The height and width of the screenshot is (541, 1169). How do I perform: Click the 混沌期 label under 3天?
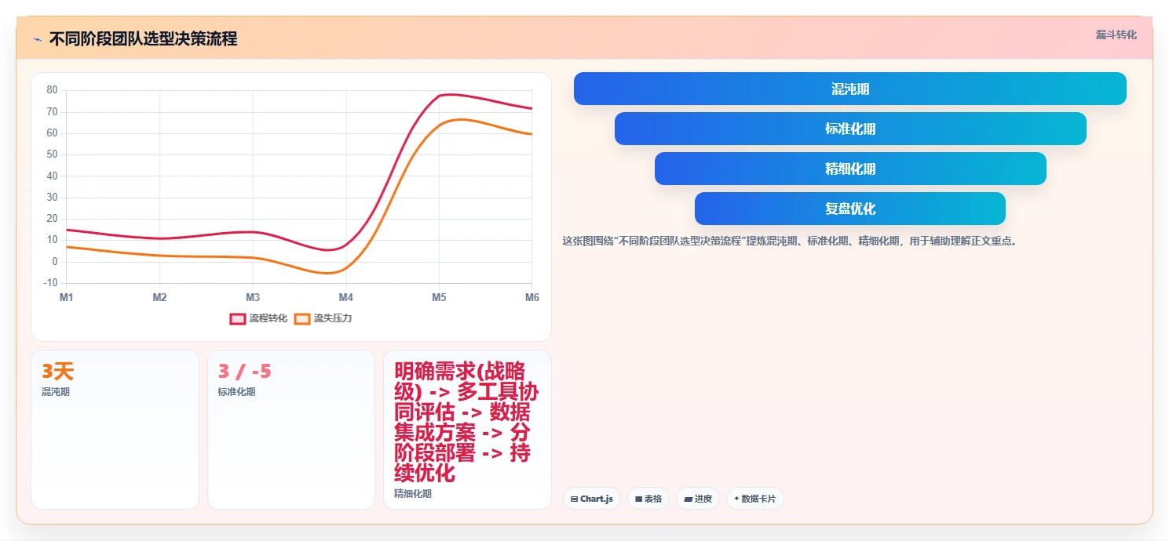click(56, 392)
